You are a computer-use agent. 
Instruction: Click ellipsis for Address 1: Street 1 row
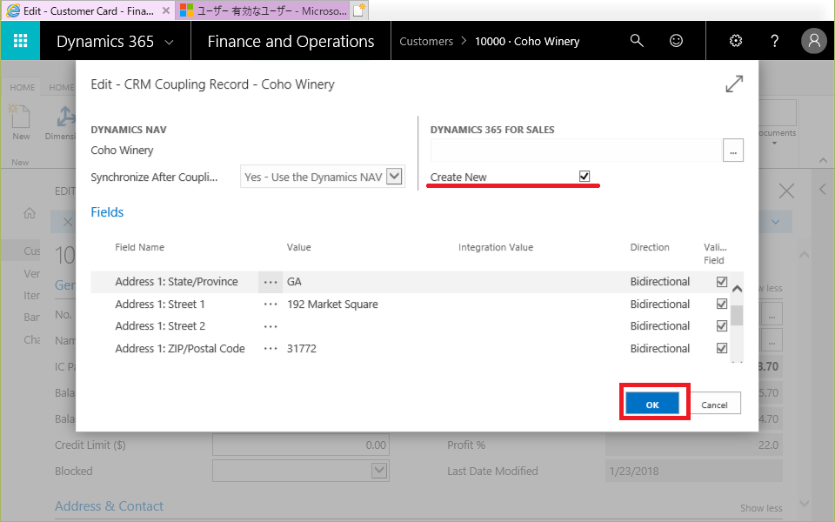271,304
